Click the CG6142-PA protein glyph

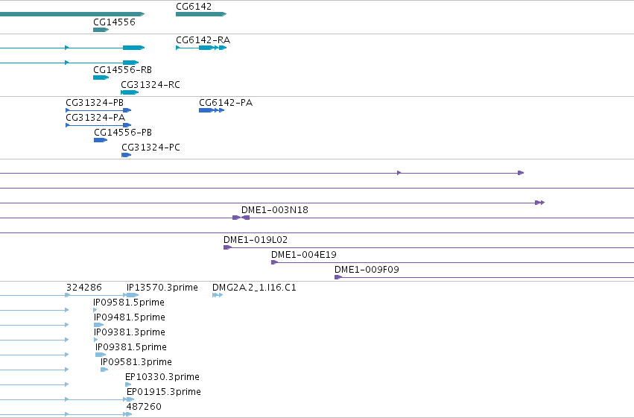[212, 110]
